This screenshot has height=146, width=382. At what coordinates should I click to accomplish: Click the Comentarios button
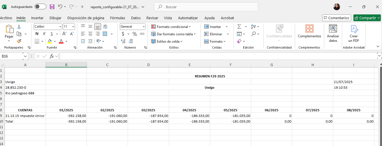[x=337, y=18]
